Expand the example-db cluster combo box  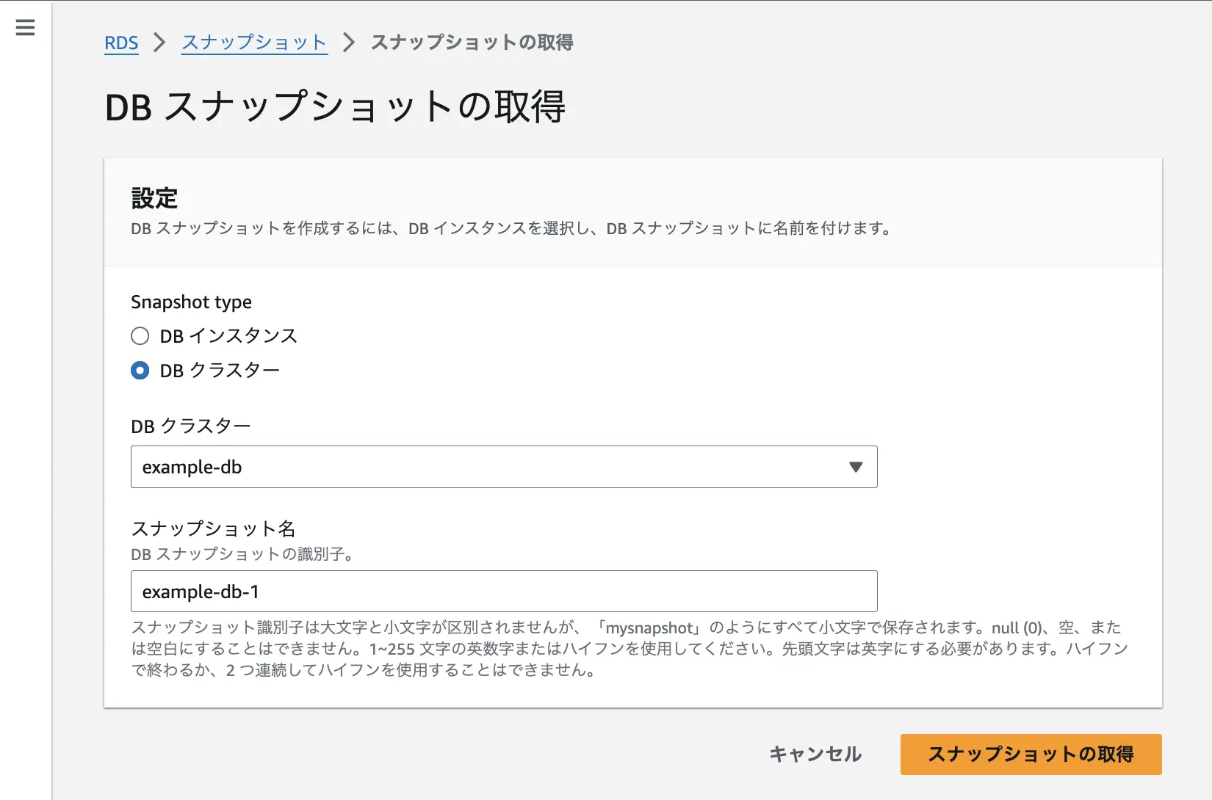[x=504, y=467]
